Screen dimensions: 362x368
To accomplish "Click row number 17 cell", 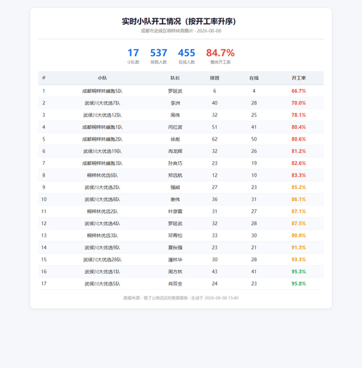I will [43, 283].
